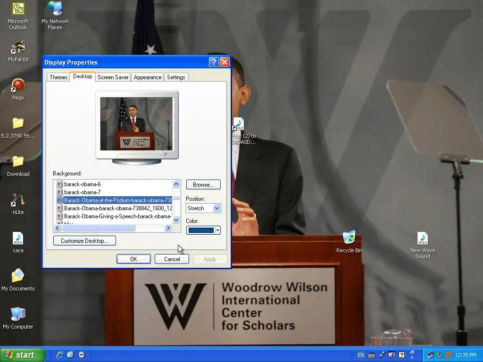483x362 pixels.
Task: Close the Display Properties dialog
Action: (225, 62)
